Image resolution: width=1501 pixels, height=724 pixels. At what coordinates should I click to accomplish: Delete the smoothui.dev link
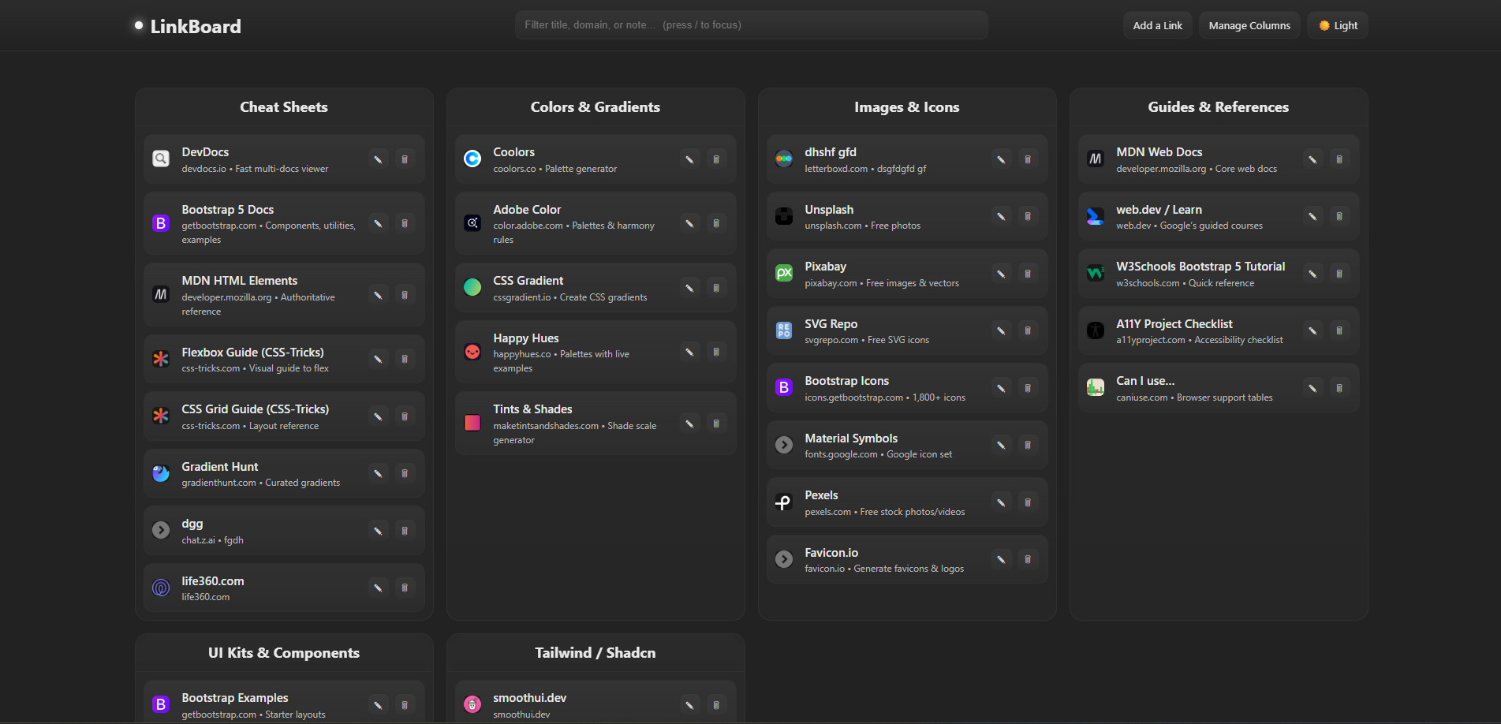click(716, 705)
